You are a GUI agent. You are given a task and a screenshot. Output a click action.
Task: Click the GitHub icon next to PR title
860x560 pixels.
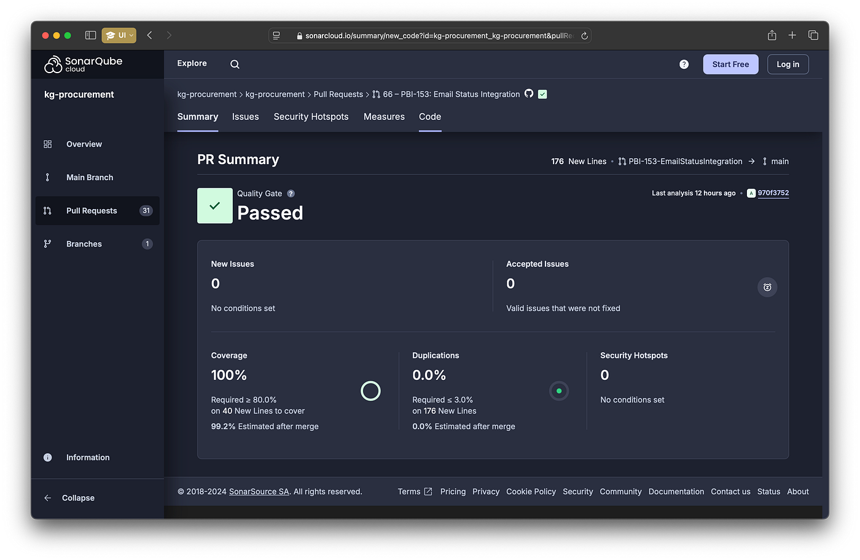529,94
